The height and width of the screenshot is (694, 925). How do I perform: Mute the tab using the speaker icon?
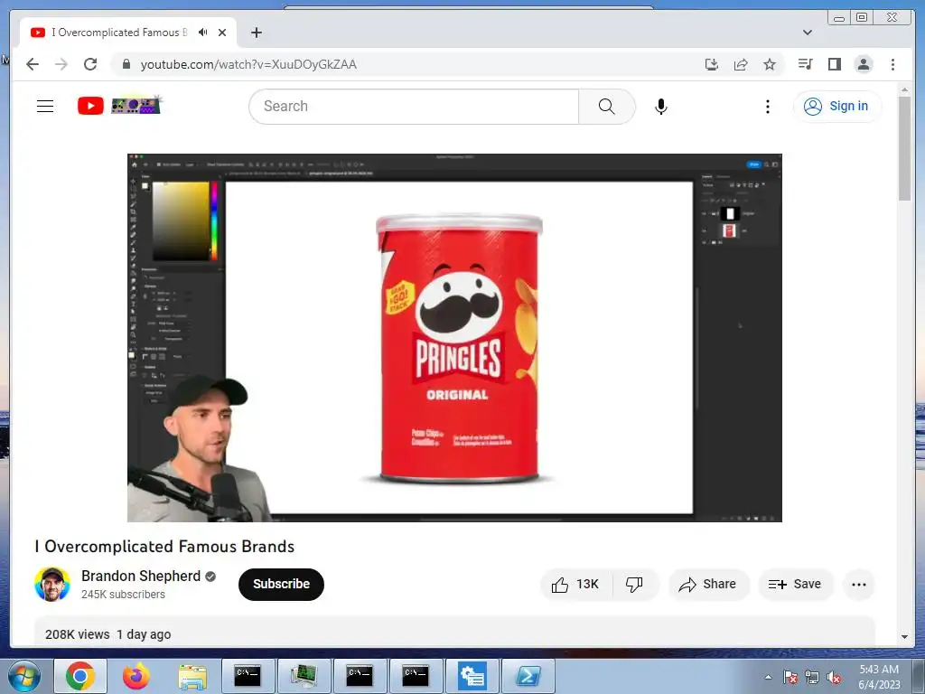click(x=203, y=33)
